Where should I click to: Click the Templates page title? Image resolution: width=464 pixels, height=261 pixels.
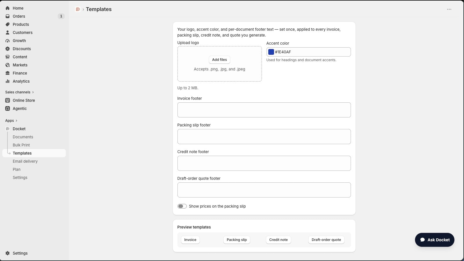(99, 9)
